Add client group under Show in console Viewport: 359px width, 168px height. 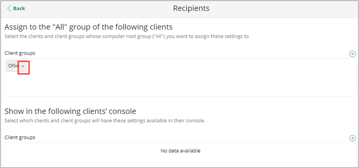tap(352, 138)
